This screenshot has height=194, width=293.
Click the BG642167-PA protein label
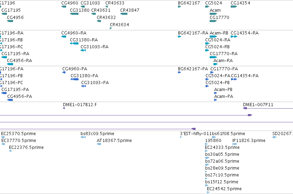pos(193,69)
